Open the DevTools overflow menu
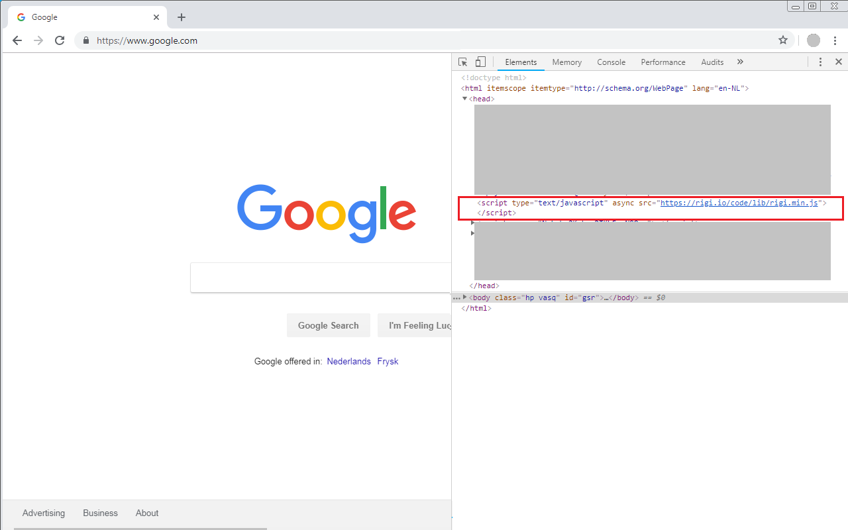Screen dimensions: 848x530 (x=820, y=62)
